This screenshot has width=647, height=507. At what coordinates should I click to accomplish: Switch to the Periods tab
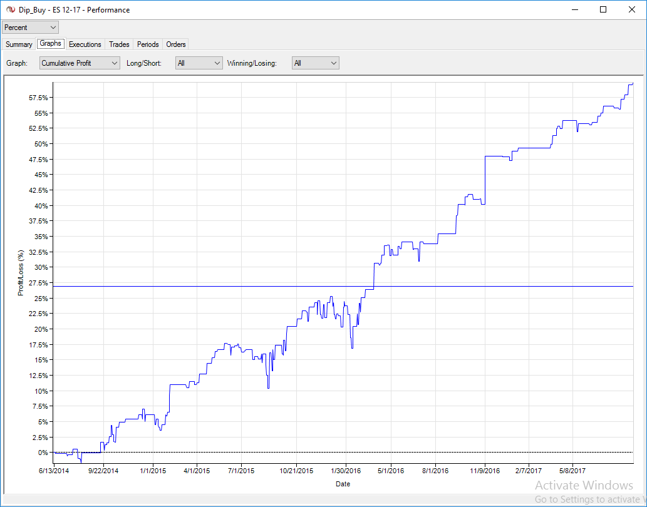tap(148, 44)
